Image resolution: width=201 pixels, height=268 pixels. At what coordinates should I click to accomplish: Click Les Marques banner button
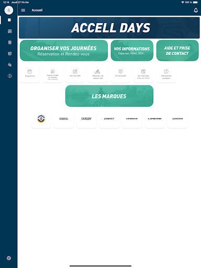pyautogui.click(x=109, y=96)
